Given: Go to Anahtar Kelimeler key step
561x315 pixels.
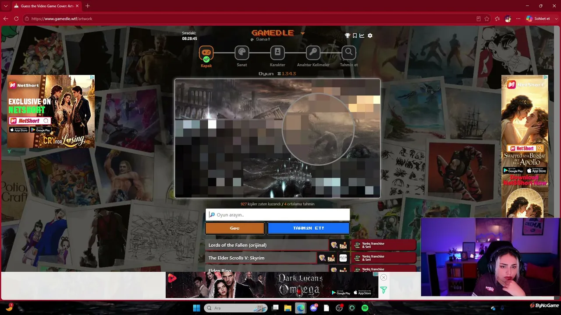Looking at the screenshot, I should [x=313, y=53].
